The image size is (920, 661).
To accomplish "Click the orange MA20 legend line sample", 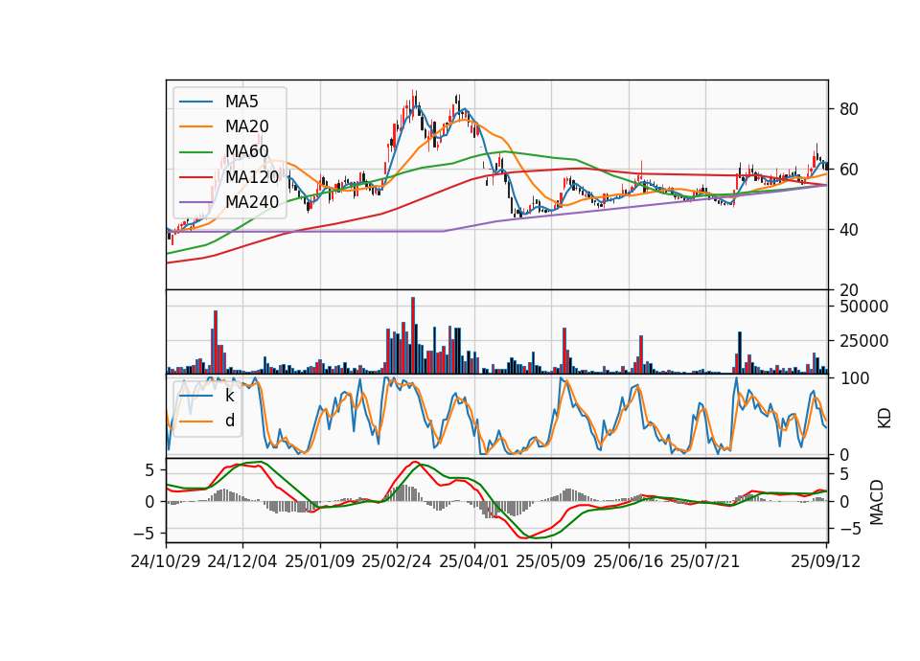I will click(196, 126).
